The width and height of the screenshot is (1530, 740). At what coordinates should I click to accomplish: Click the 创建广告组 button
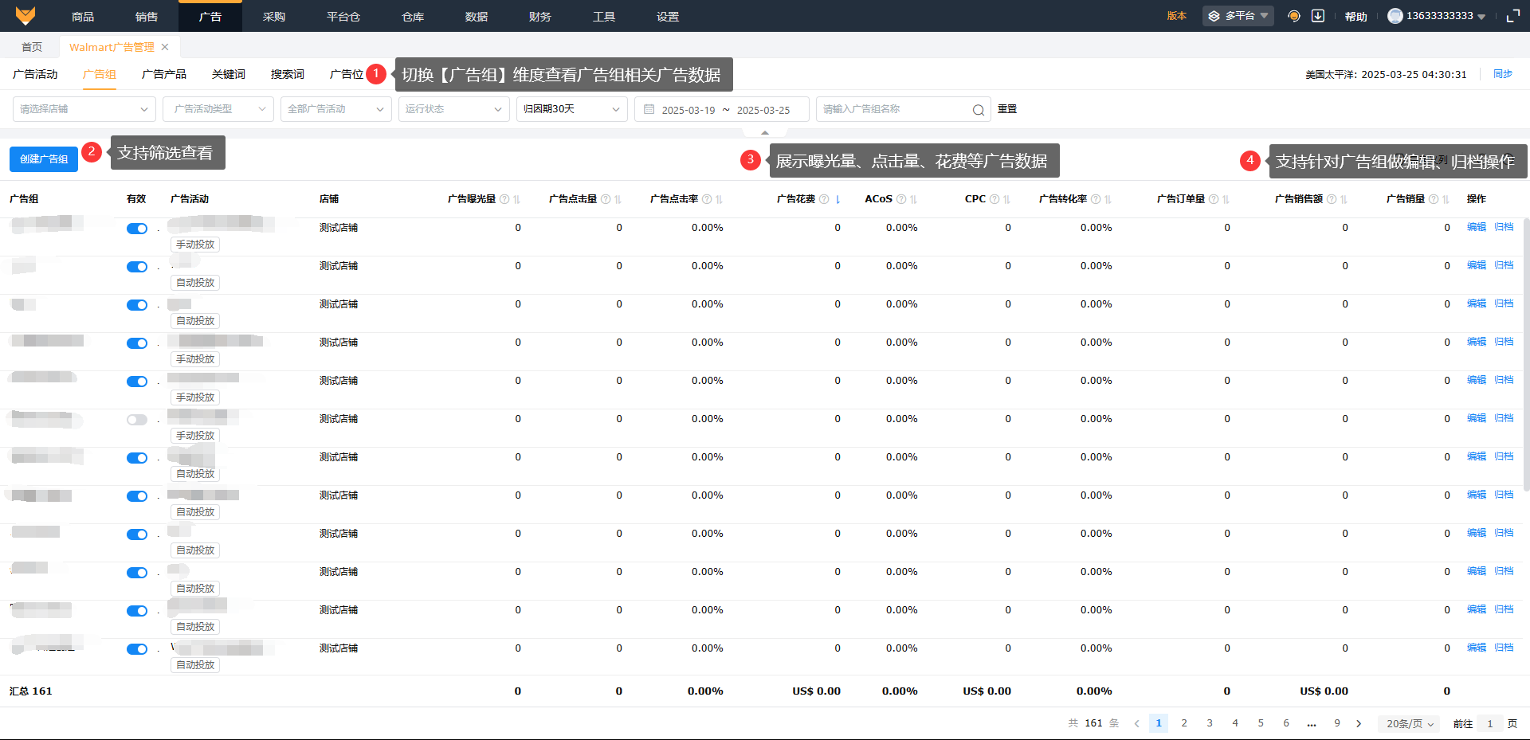(44, 159)
